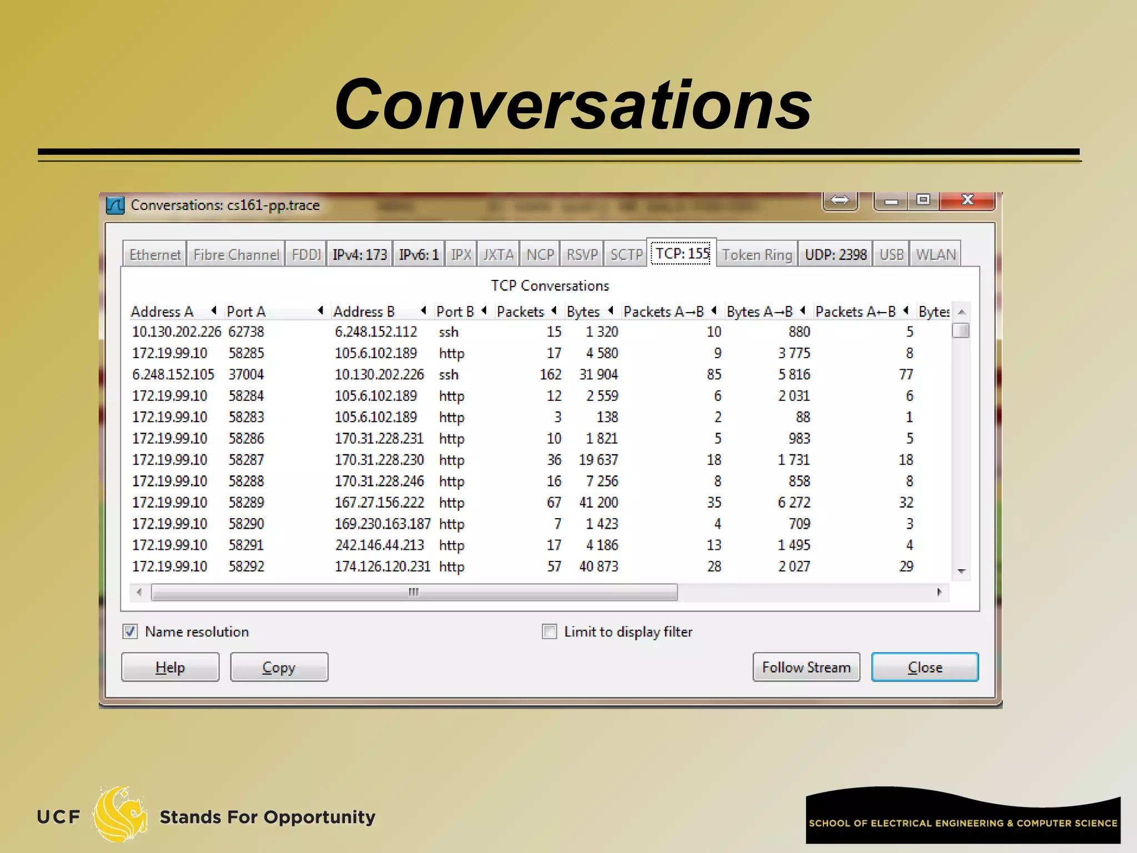The image size is (1137, 853).
Task: Switch to the Token Ring tab
Action: tap(757, 254)
